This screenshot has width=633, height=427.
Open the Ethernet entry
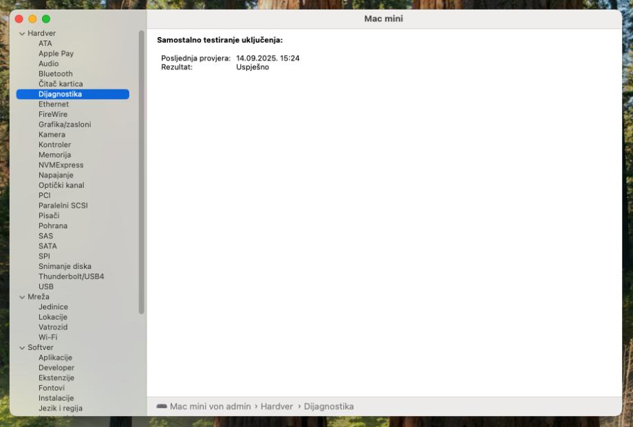54,104
